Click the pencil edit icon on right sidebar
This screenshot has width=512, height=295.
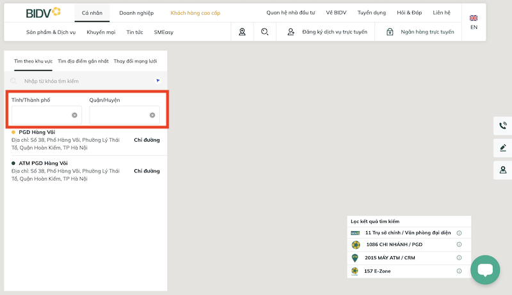pyautogui.click(x=503, y=148)
